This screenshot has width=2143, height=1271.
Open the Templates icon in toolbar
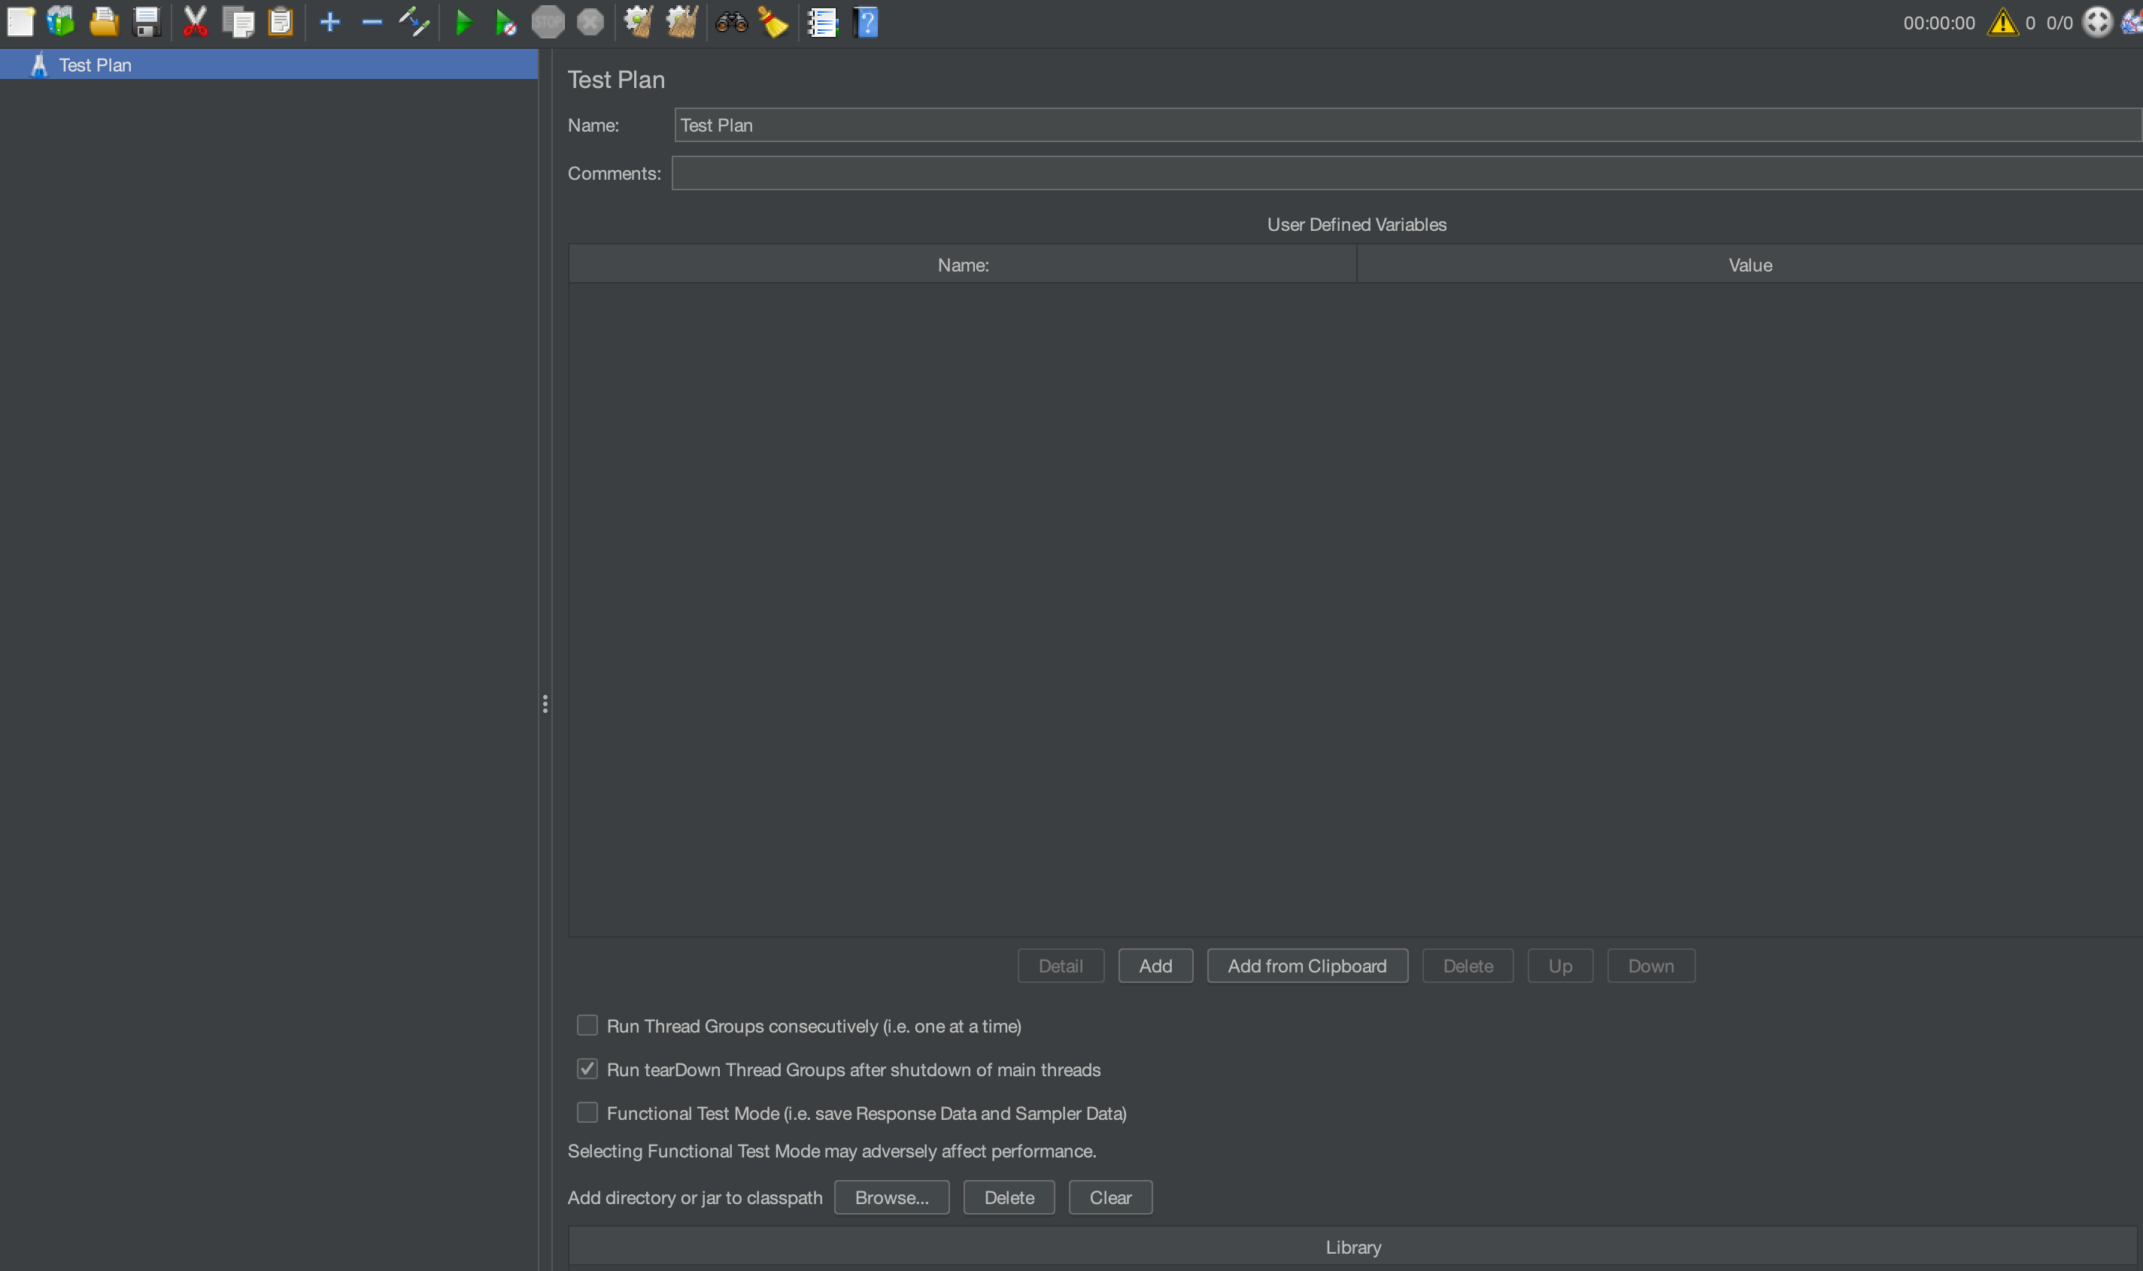61,23
